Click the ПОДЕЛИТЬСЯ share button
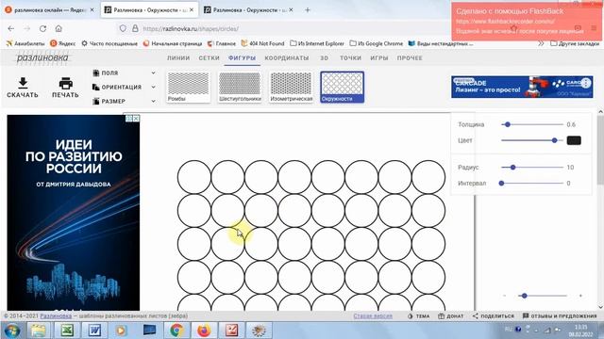 pos(494,316)
